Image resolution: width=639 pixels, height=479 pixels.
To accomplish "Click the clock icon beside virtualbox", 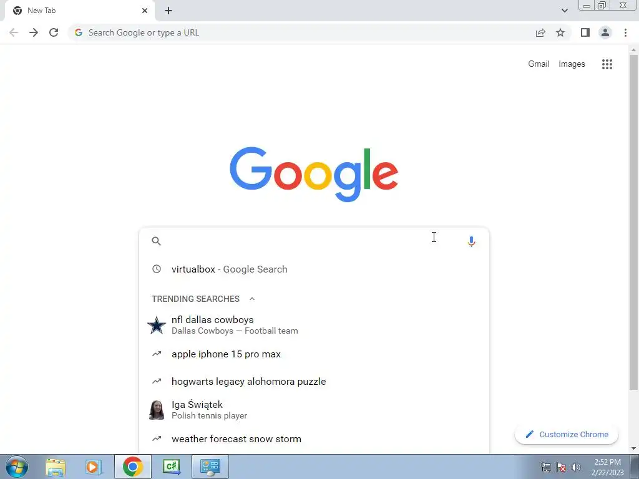I will 157,269.
